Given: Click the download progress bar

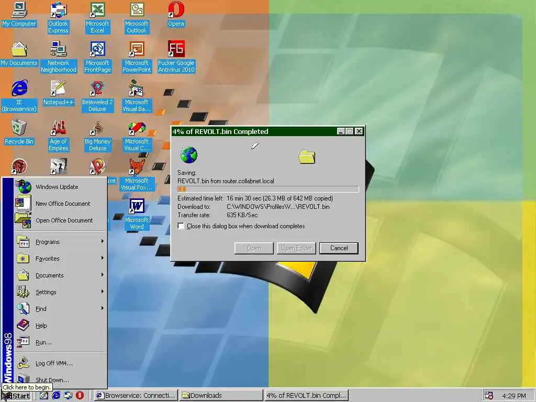Looking at the screenshot, I should [x=268, y=189].
